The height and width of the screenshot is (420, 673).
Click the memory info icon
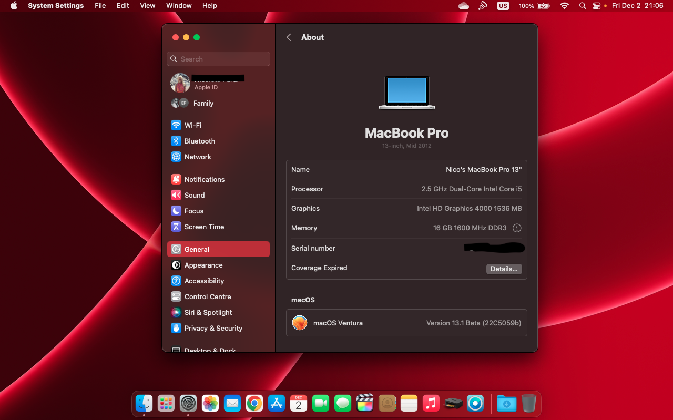(x=517, y=228)
